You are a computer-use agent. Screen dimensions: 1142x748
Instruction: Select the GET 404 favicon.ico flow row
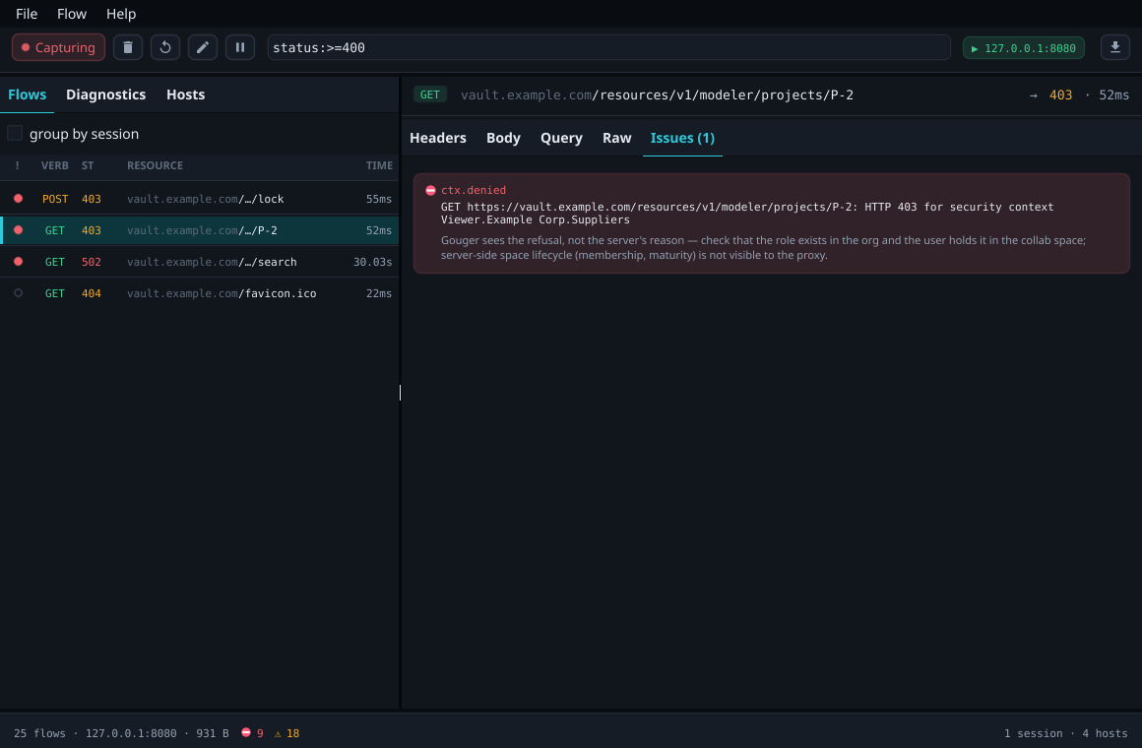click(200, 292)
